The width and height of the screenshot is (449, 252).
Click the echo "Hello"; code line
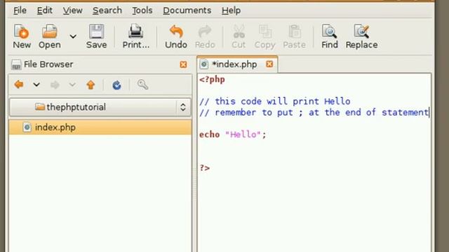pos(232,134)
